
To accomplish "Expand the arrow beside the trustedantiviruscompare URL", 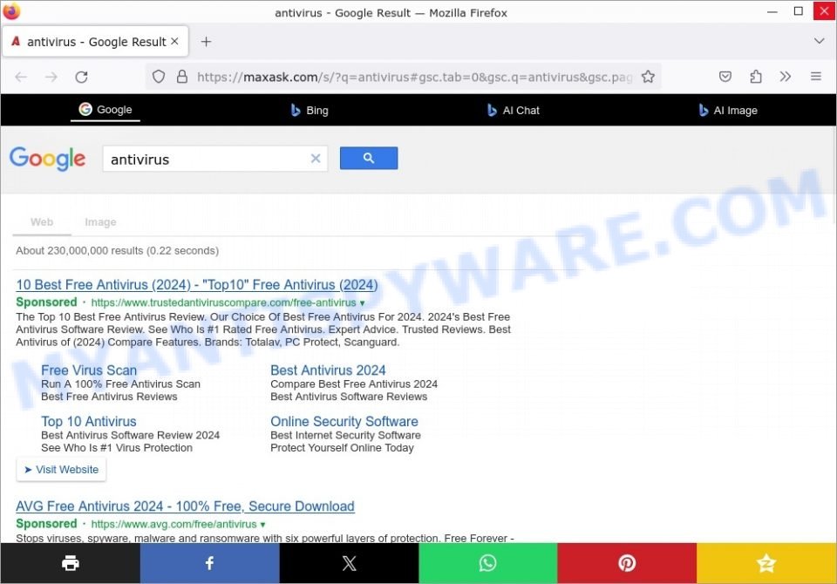I will point(361,302).
